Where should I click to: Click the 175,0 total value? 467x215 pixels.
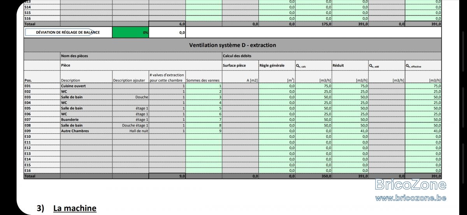pyautogui.click(x=327, y=24)
